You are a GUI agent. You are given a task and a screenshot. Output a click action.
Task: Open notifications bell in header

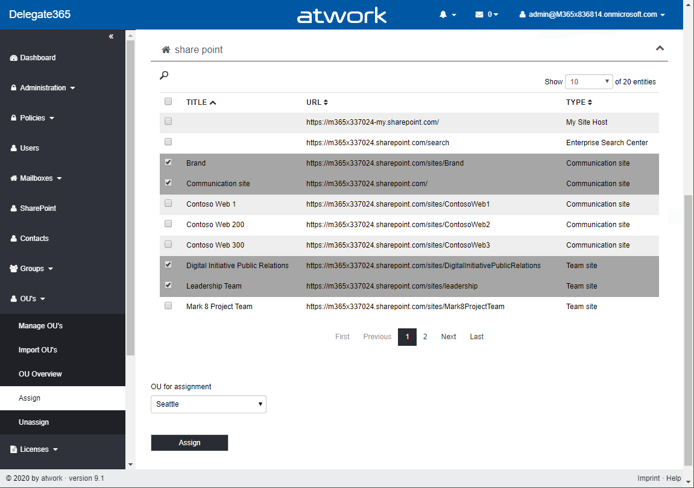(x=444, y=14)
